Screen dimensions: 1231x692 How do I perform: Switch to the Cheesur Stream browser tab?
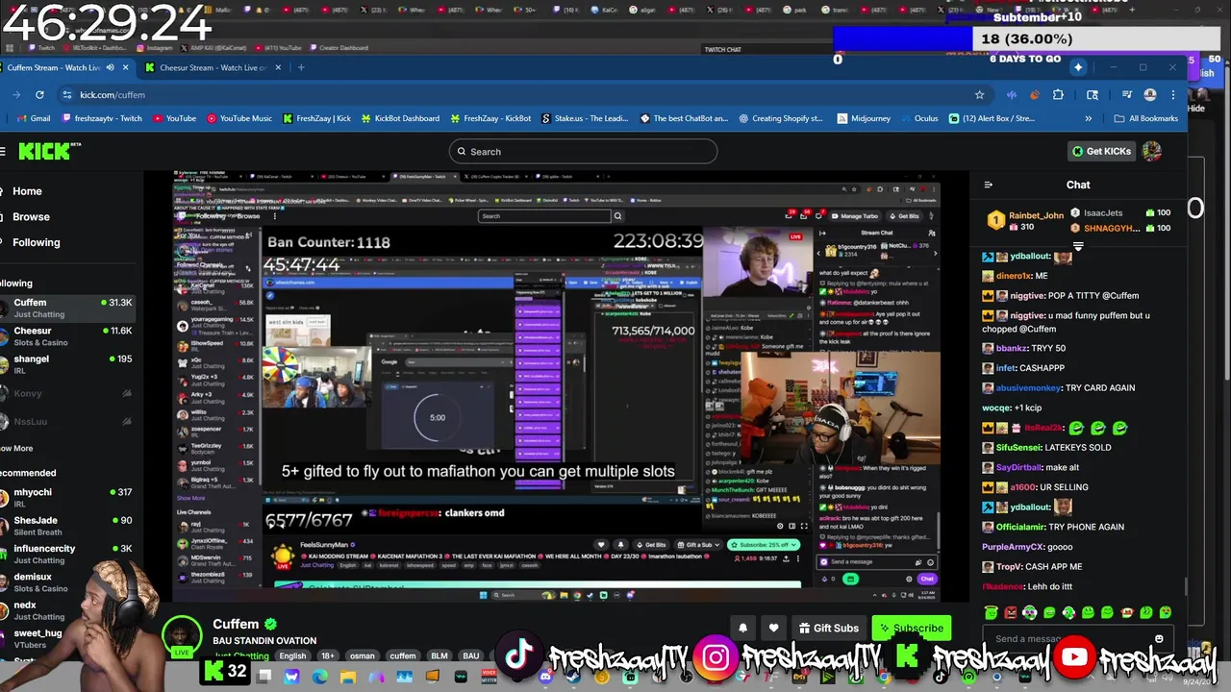click(212, 67)
